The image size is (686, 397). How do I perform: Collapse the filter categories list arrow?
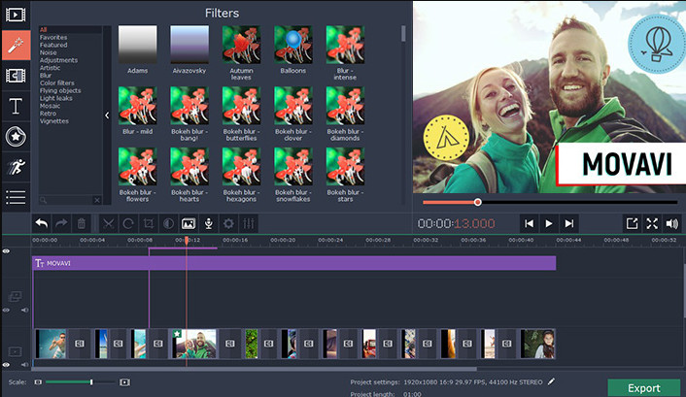(x=107, y=116)
